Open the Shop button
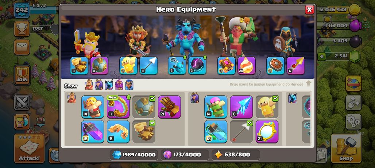 (346, 148)
